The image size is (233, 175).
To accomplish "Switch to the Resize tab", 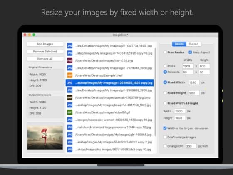I will (x=179, y=44).
